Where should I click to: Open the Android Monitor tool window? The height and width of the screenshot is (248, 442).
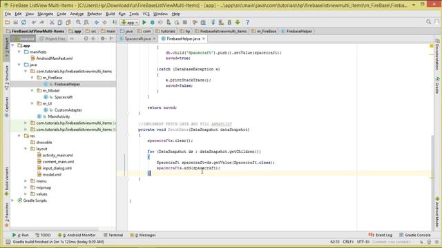click(77, 235)
